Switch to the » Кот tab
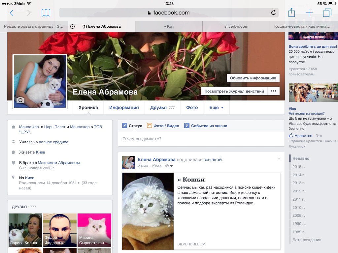 [x=169, y=26]
